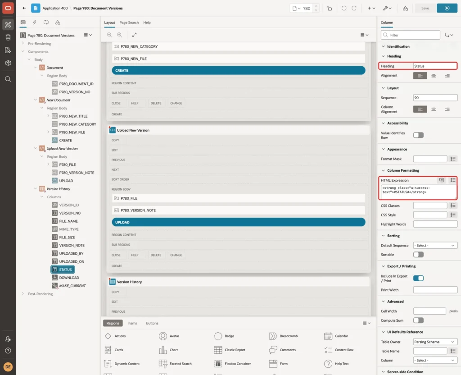Viewport: 461px width, 375px height.
Task: Switch to the Help tab
Action: (147, 23)
